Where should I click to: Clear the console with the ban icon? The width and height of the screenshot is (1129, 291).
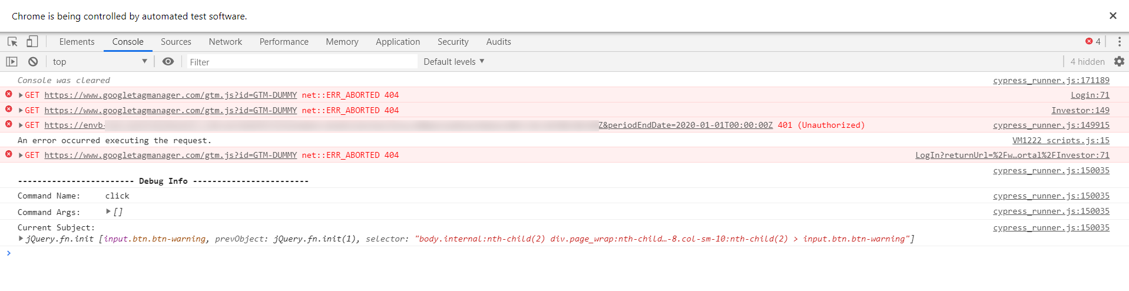(x=33, y=62)
